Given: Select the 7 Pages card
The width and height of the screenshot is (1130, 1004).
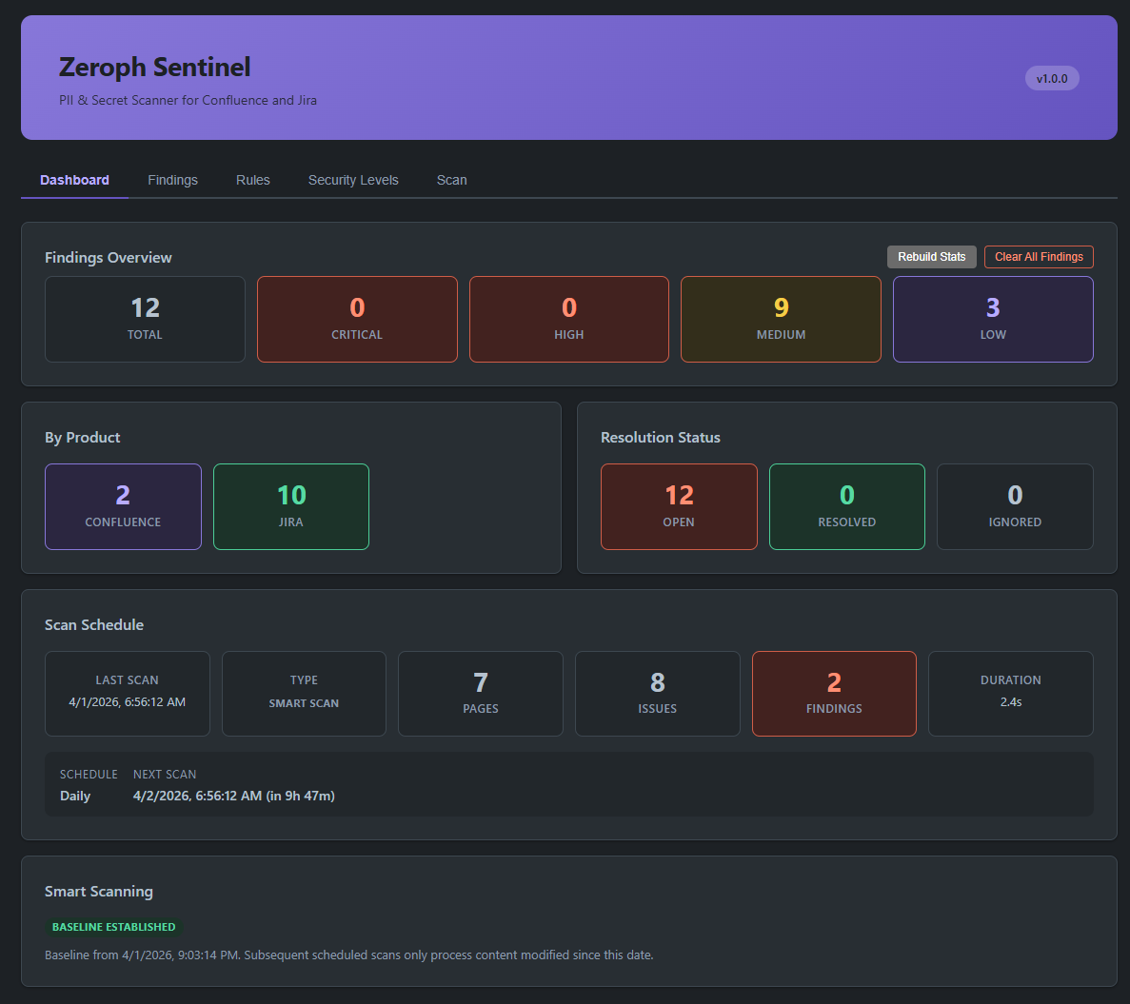Looking at the screenshot, I should [481, 694].
